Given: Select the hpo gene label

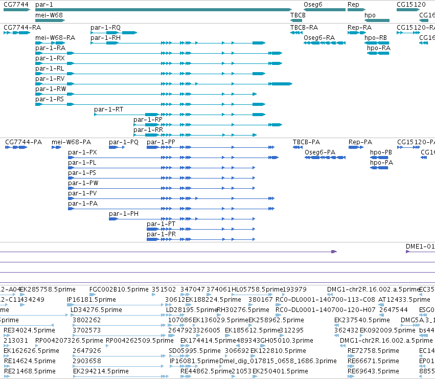Looking at the screenshot, I should click(370, 15).
